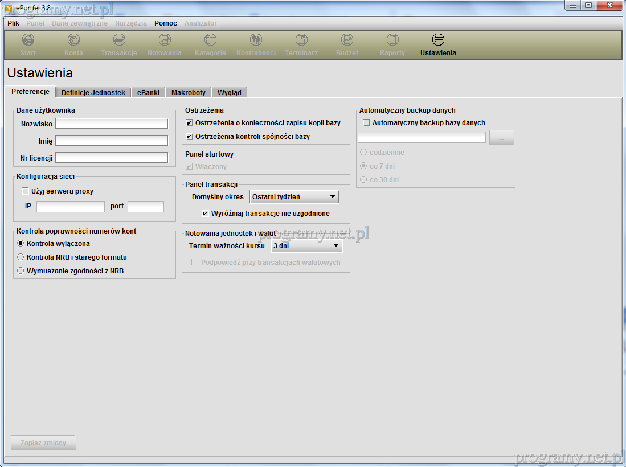Image resolution: width=626 pixels, height=467 pixels.
Task: Open the Transakcje toolbar icon
Action: [119, 40]
